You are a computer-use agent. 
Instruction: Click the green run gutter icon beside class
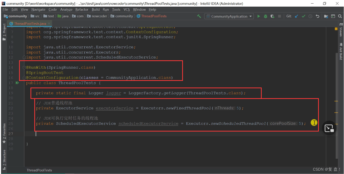coord(17,83)
